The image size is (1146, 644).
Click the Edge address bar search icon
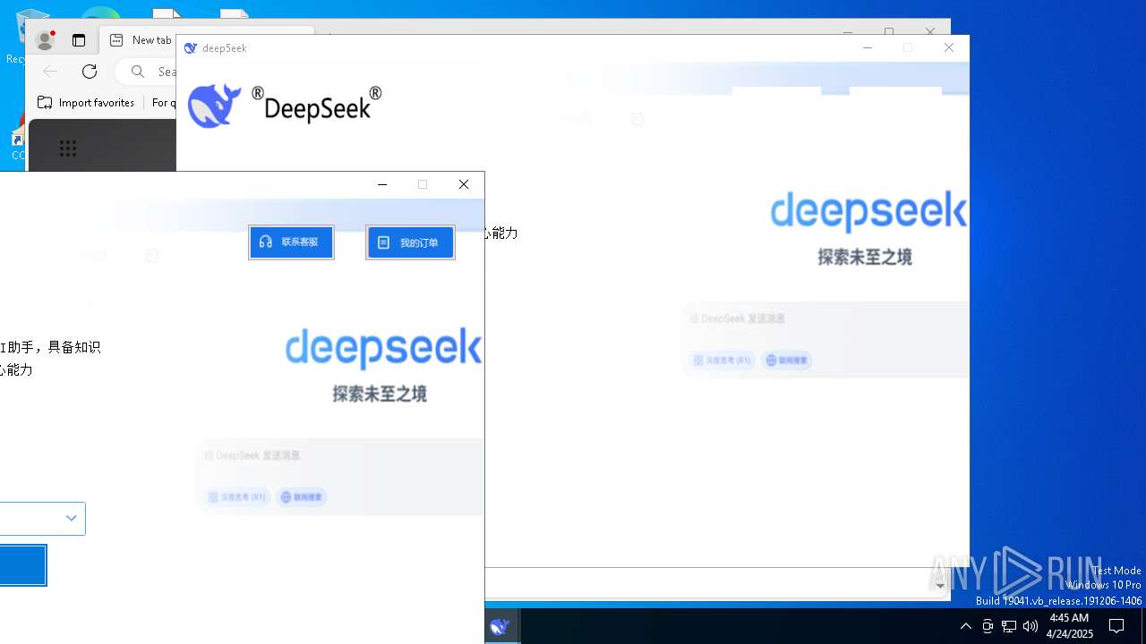pos(137,72)
